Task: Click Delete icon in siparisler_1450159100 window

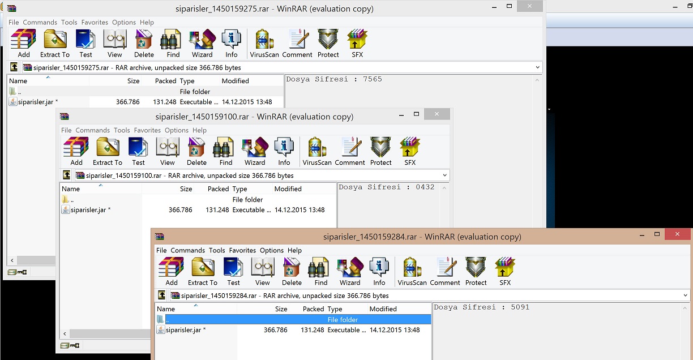Action: click(x=196, y=151)
